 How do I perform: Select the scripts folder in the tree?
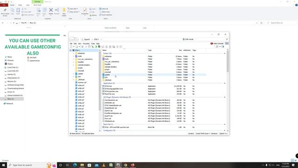click(80, 68)
